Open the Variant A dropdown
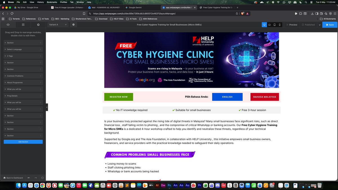338x190 pixels. tap(58, 25)
